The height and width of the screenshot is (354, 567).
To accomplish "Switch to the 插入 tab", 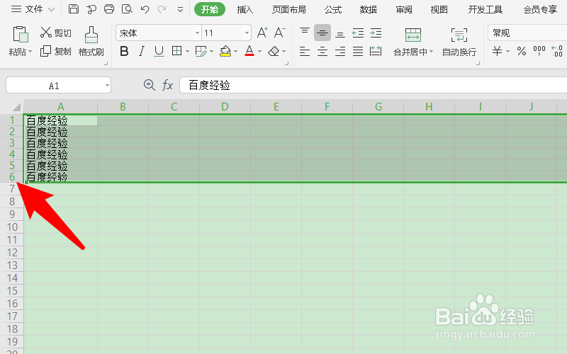I will pyautogui.click(x=245, y=9).
